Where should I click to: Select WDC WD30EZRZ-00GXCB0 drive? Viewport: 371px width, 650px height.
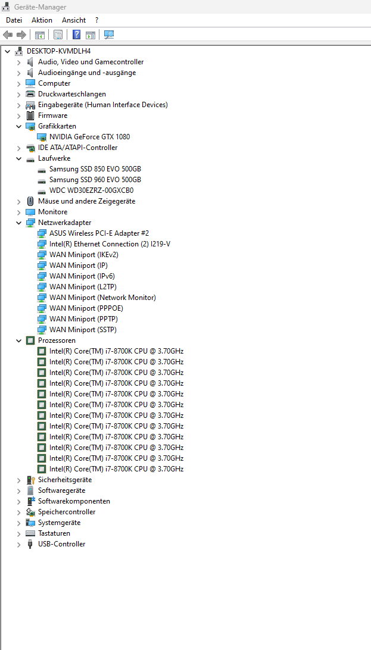tap(91, 190)
